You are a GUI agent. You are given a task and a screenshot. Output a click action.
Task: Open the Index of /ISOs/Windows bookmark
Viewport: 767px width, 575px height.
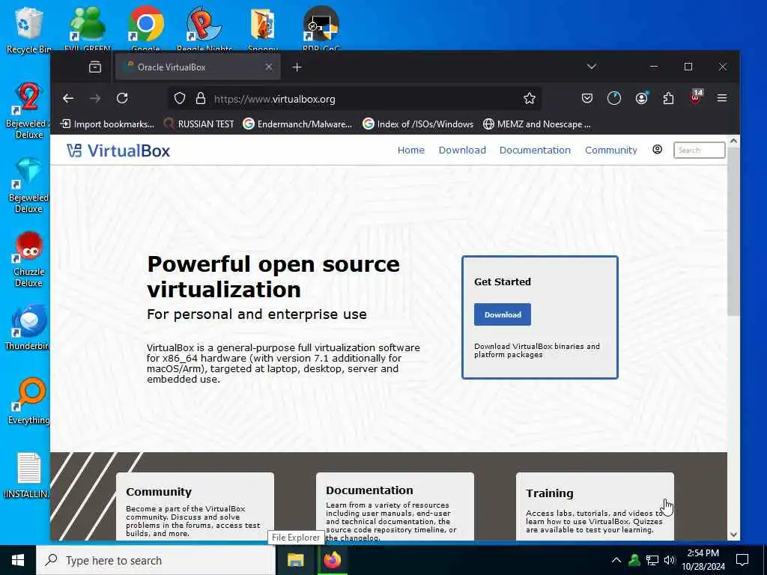[418, 124]
